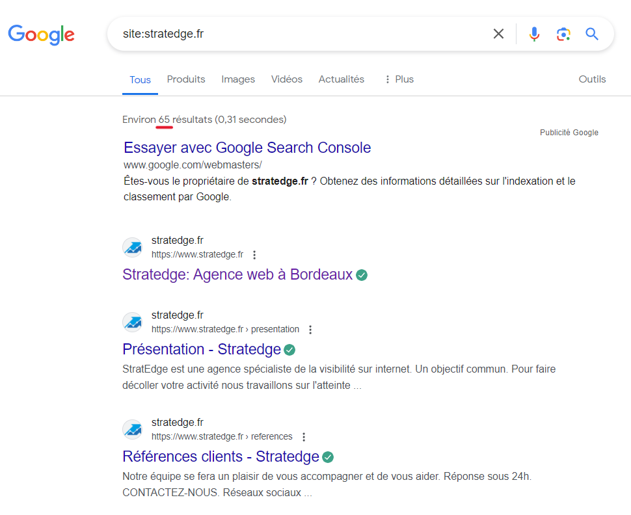The image size is (631, 515).
Task: Click the Environ 65 résultats count text
Action: pos(204,120)
